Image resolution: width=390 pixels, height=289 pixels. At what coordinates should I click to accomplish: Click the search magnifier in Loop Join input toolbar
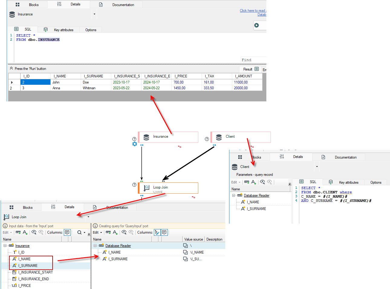(79, 232)
